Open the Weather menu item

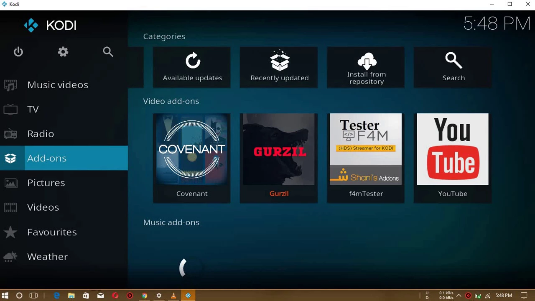pyautogui.click(x=64, y=256)
